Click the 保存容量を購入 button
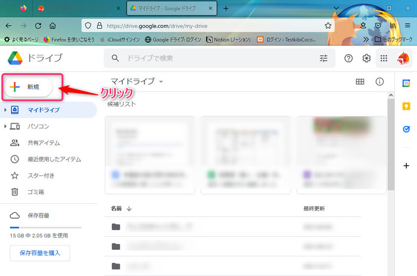Image resolution: width=417 pixels, height=276 pixels. 40,253
